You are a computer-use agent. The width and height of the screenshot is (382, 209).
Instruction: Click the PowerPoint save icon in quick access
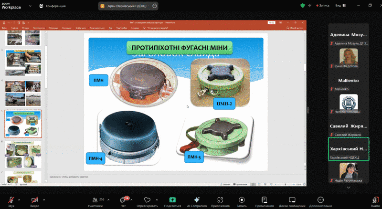pyautogui.click(x=4, y=22)
